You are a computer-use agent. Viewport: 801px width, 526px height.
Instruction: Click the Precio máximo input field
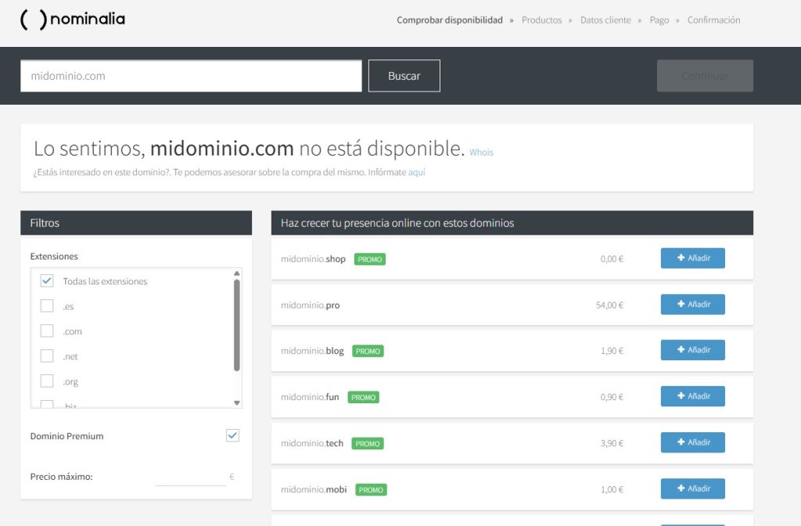click(190, 477)
